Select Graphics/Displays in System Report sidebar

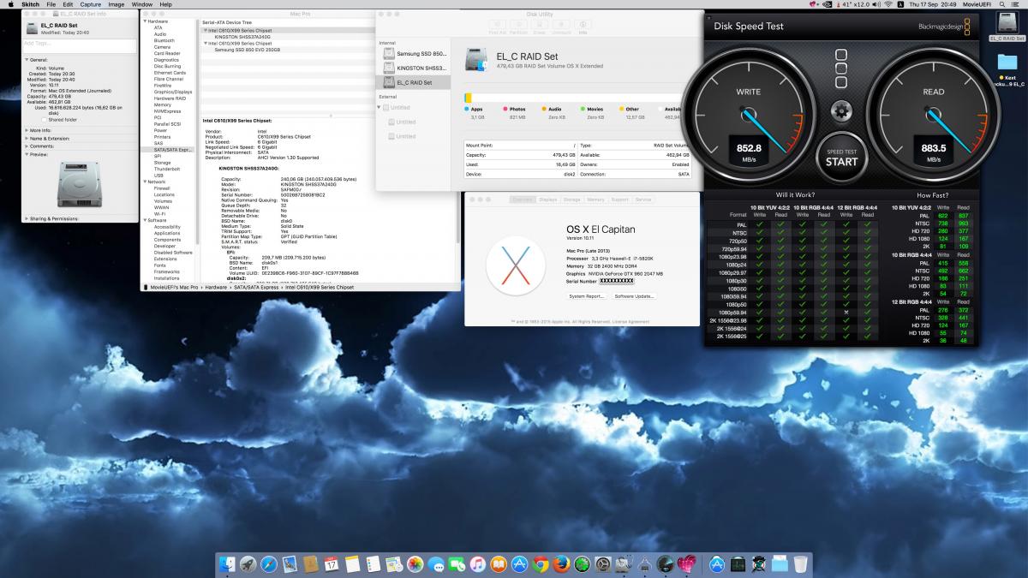click(x=173, y=92)
